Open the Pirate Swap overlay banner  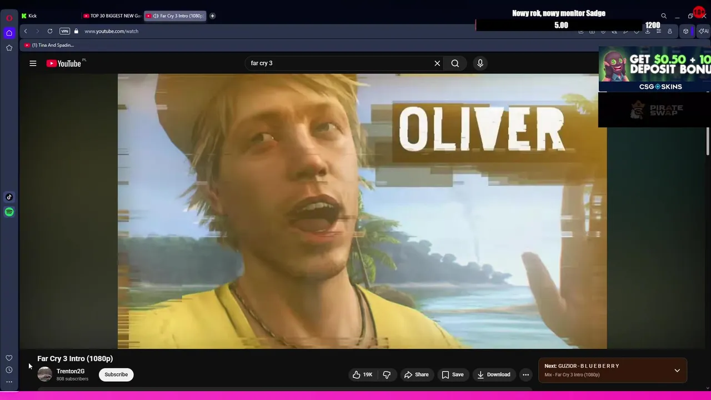tap(654, 109)
